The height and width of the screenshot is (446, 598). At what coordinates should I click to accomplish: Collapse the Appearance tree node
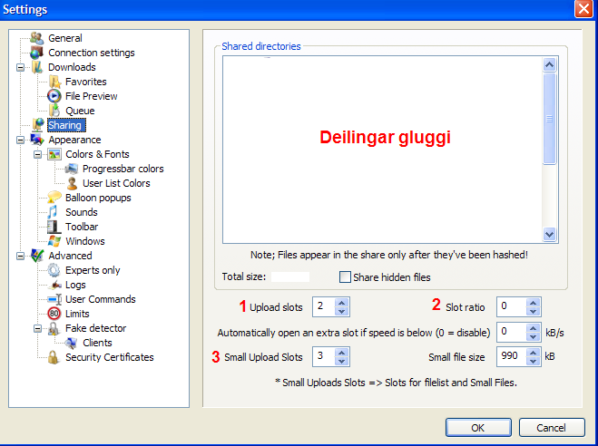[20, 140]
